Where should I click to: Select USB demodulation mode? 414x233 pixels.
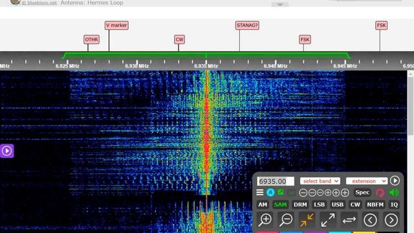click(338, 205)
